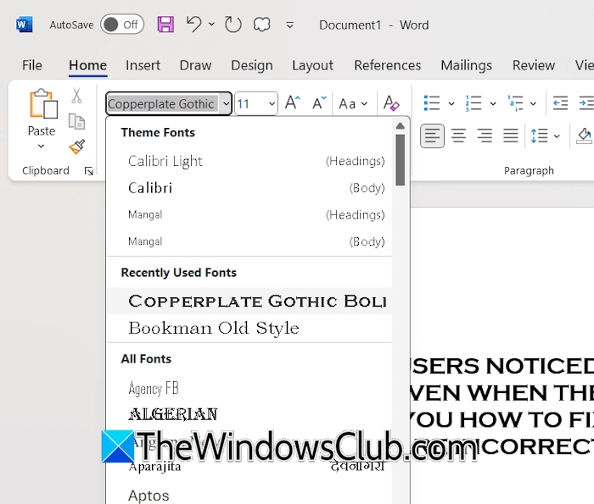594x504 pixels.
Task: Click the Clear All Formatting icon
Action: [x=391, y=103]
